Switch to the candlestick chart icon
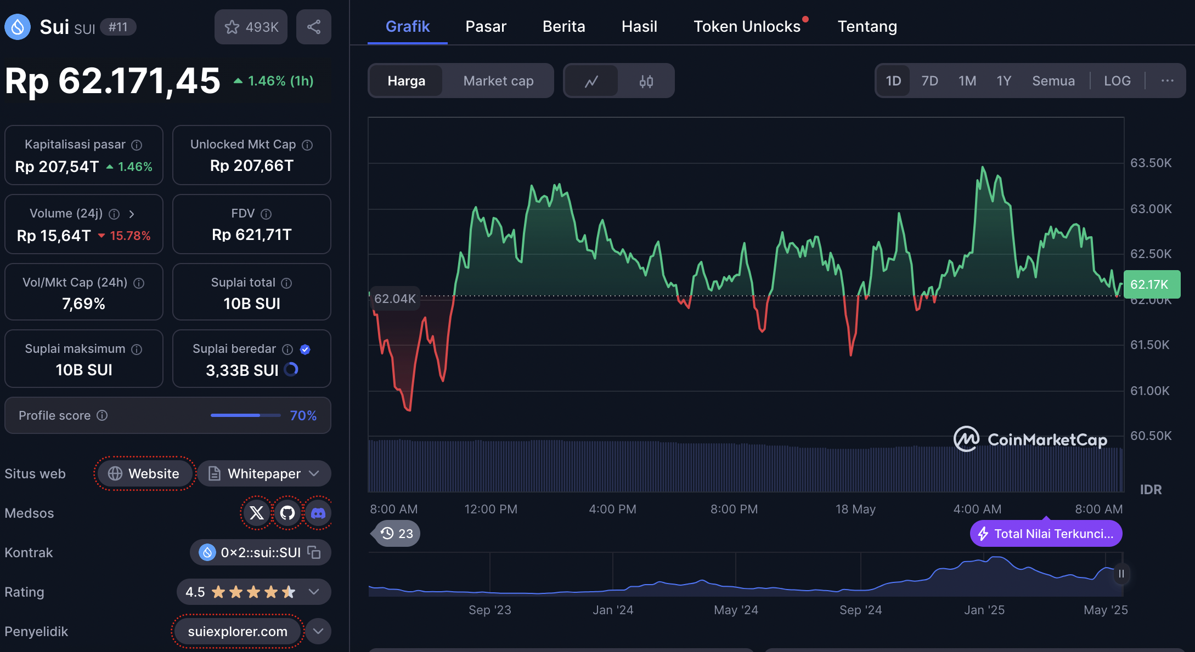Screen dimensions: 1195x652 click(646, 81)
